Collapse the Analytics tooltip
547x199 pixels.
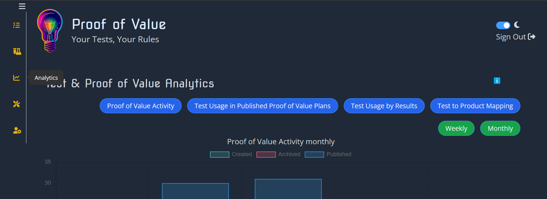46,78
